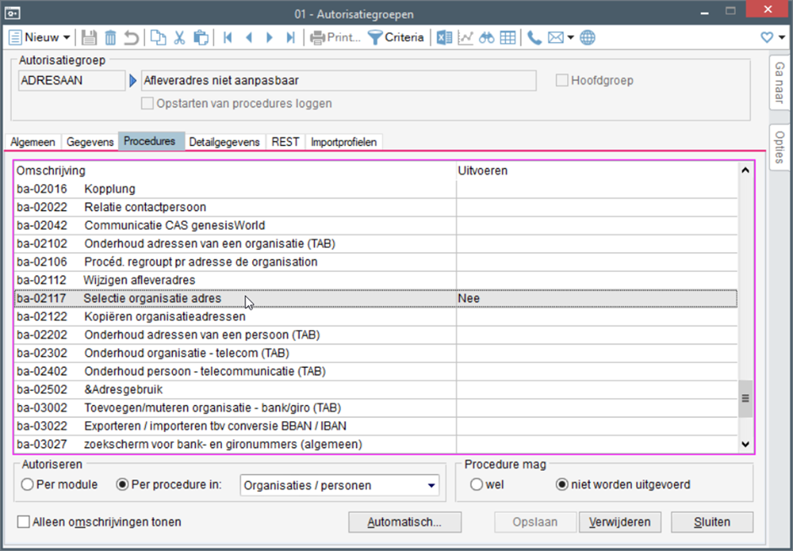Select row ba-02042 Communicatie CAS genesisWorld
Viewport: 793px width, 551px height.
375,225
